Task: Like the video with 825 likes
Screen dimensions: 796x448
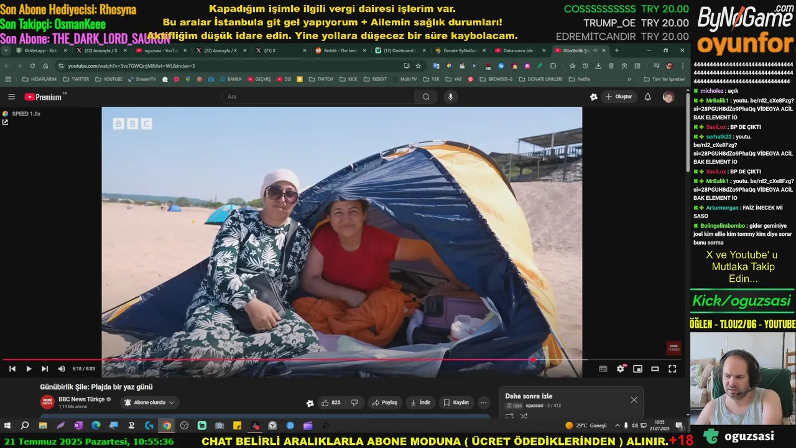Action: pyautogui.click(x=330, y=403)
